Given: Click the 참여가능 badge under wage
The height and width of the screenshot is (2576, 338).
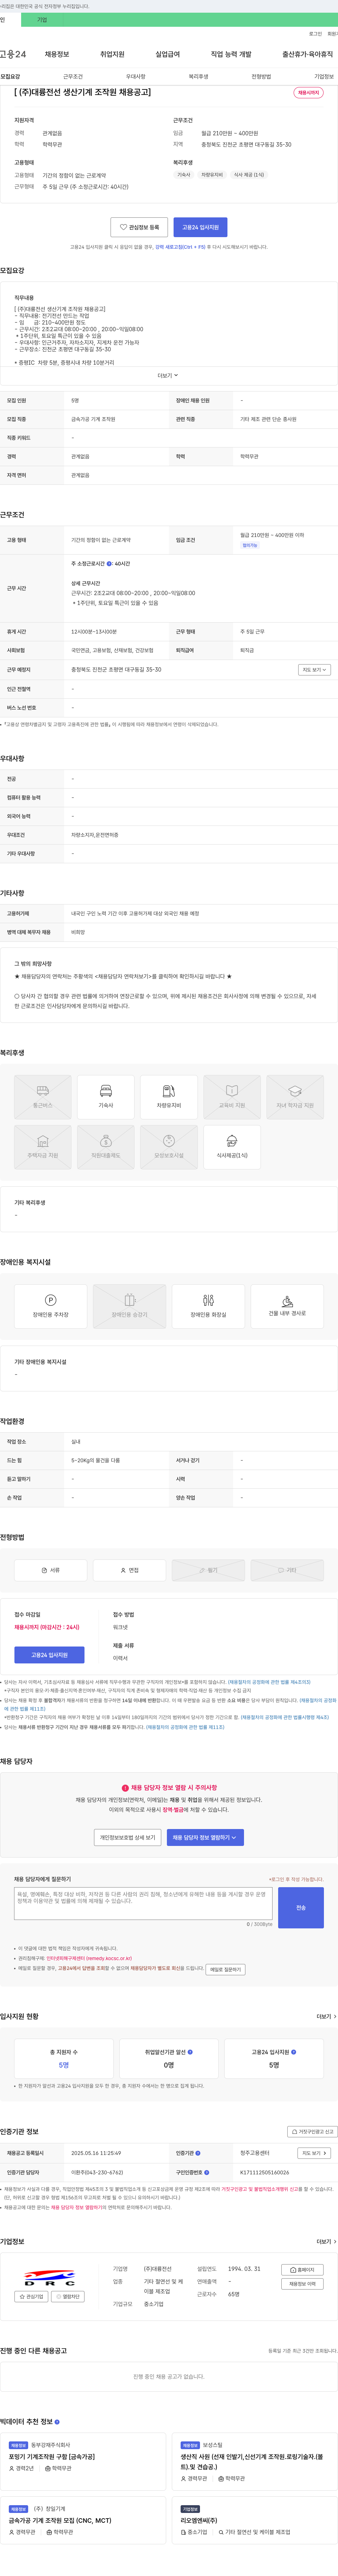Looking at the screenshot, I should point(250,545).
